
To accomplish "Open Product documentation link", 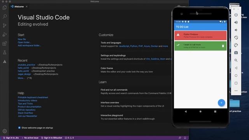I will [30, 107].
